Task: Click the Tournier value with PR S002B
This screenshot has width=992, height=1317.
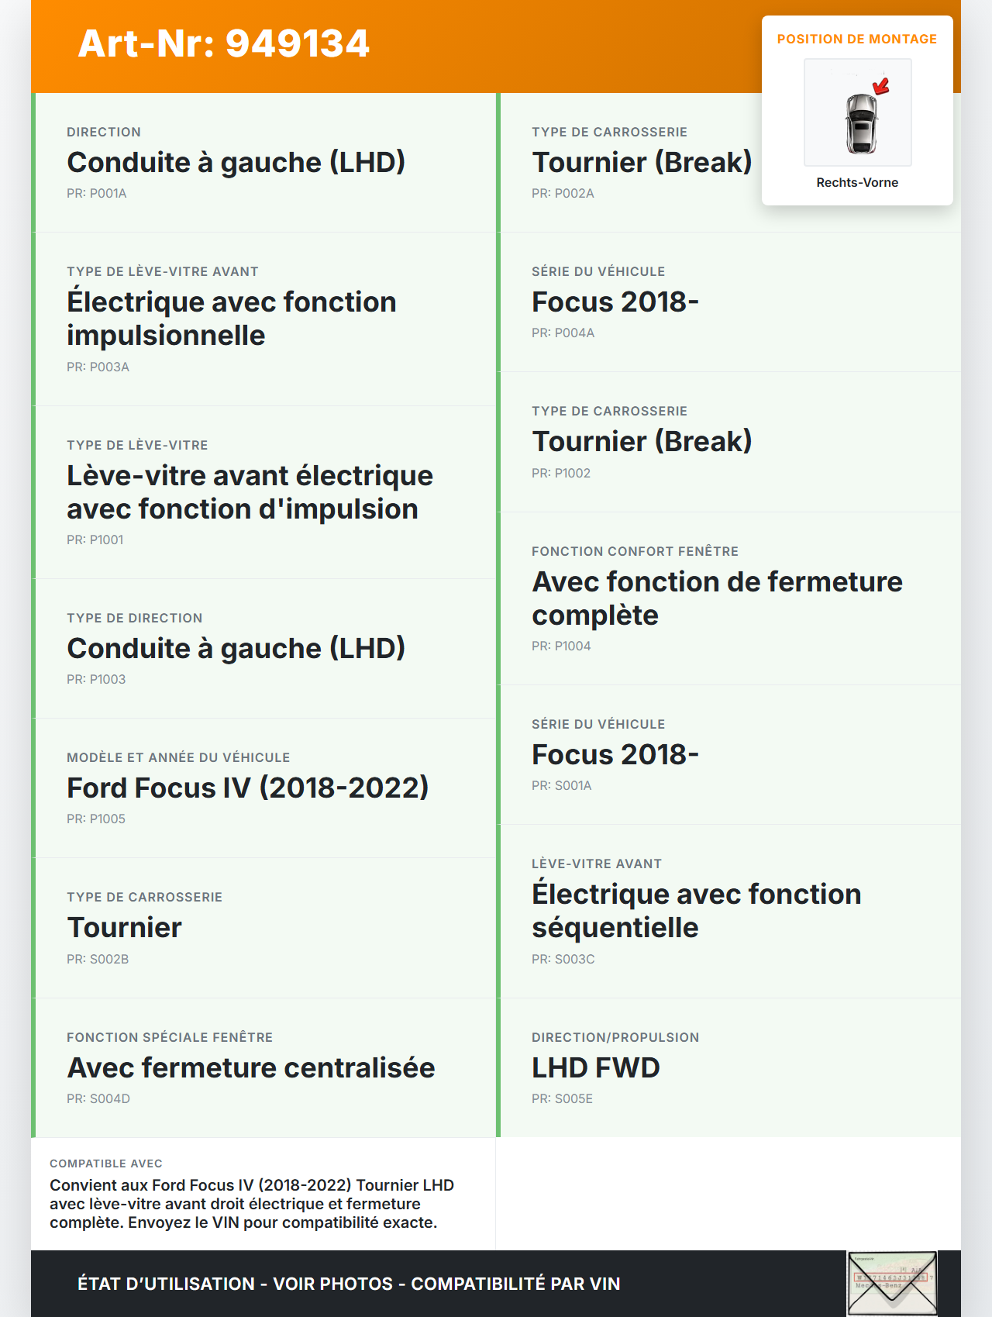Action: click(x=124, y=927)
